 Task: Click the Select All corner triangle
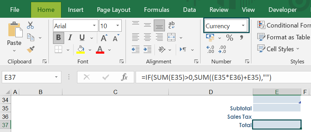tap(7, 92)
